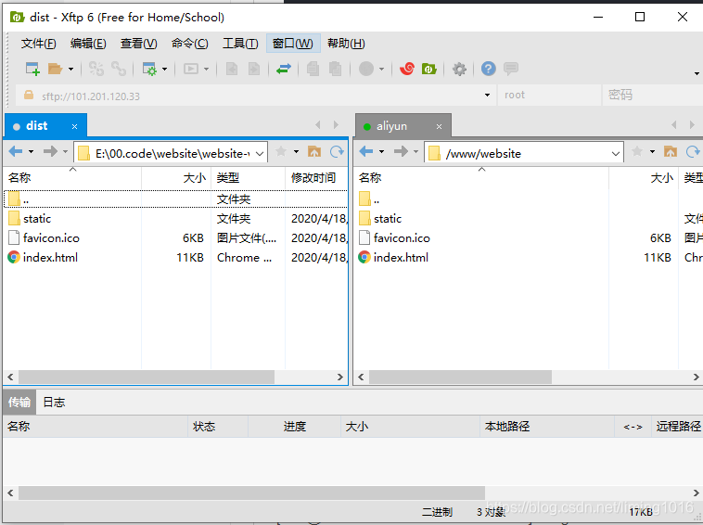This screenshot has height=525, width=703.
Task: Click the grayed-out globe toolbar icon
Action: 366,69
